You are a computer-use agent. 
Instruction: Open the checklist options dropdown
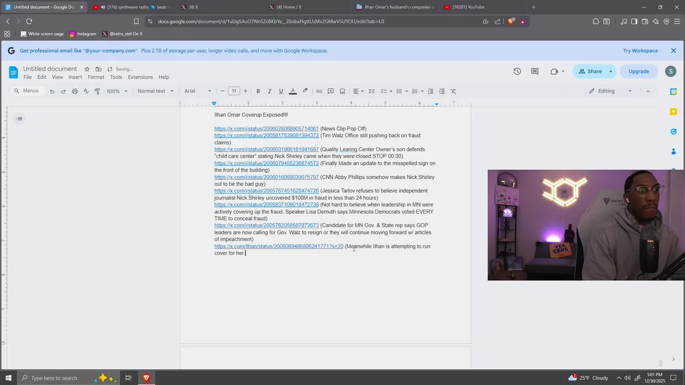click(x=386, y=91)
